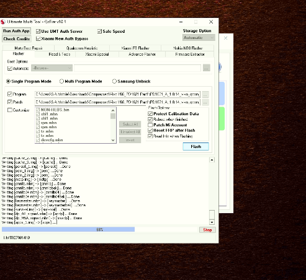The height and width of the screenshot is (280, 306).
Task: Click the Patch browse ellipsis button
Action: point(205,102)
